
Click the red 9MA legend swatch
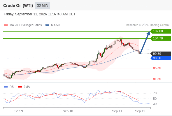[x=20, y=87]
